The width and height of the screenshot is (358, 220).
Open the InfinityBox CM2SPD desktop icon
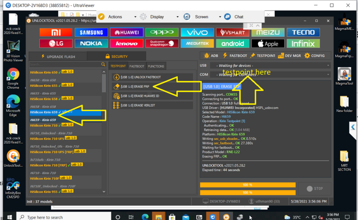tap(13, 188)
